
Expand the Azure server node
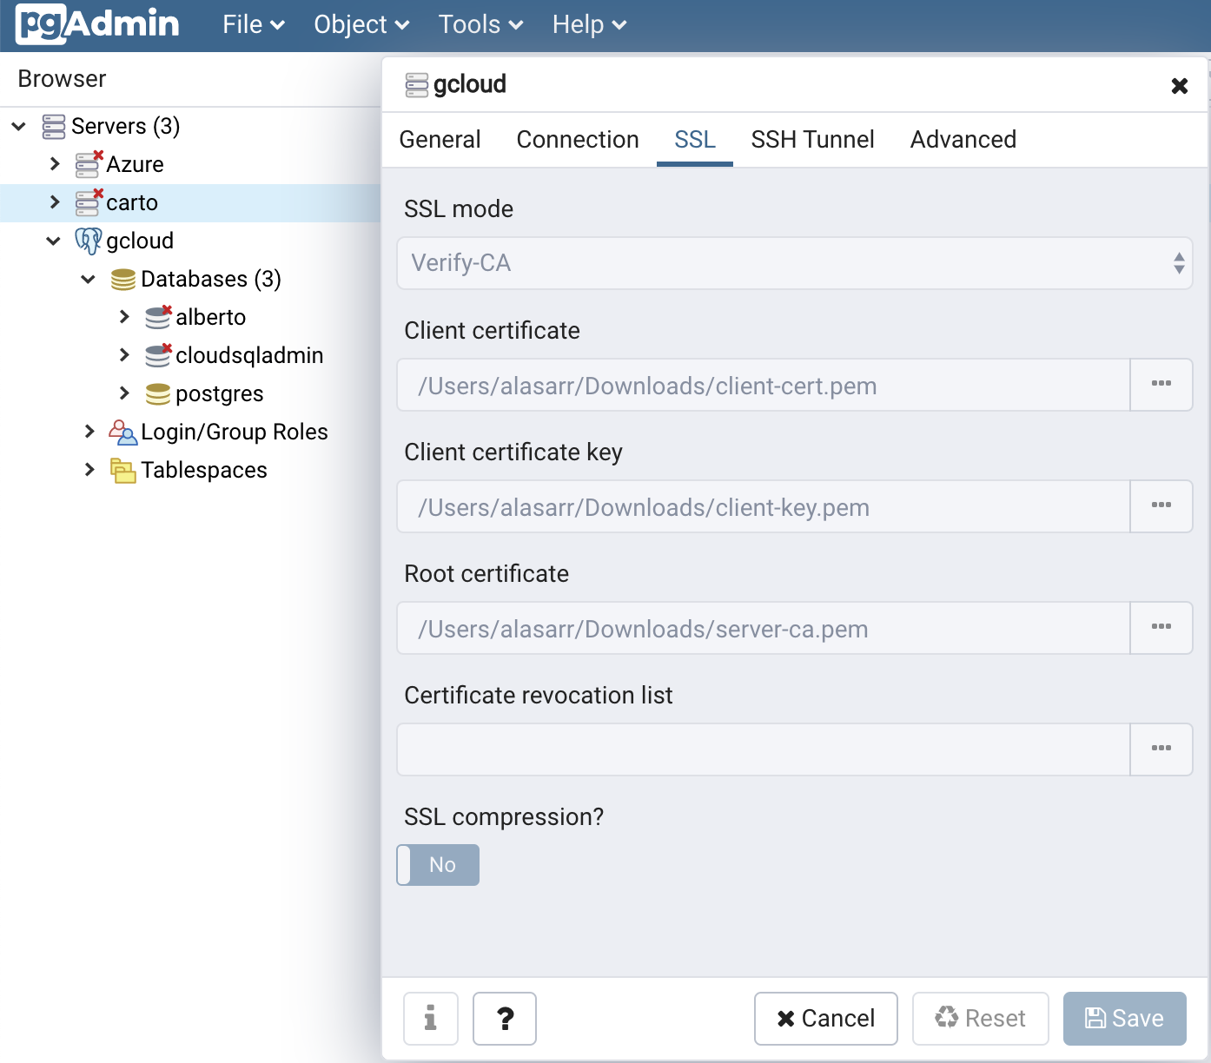pos(55,164)
